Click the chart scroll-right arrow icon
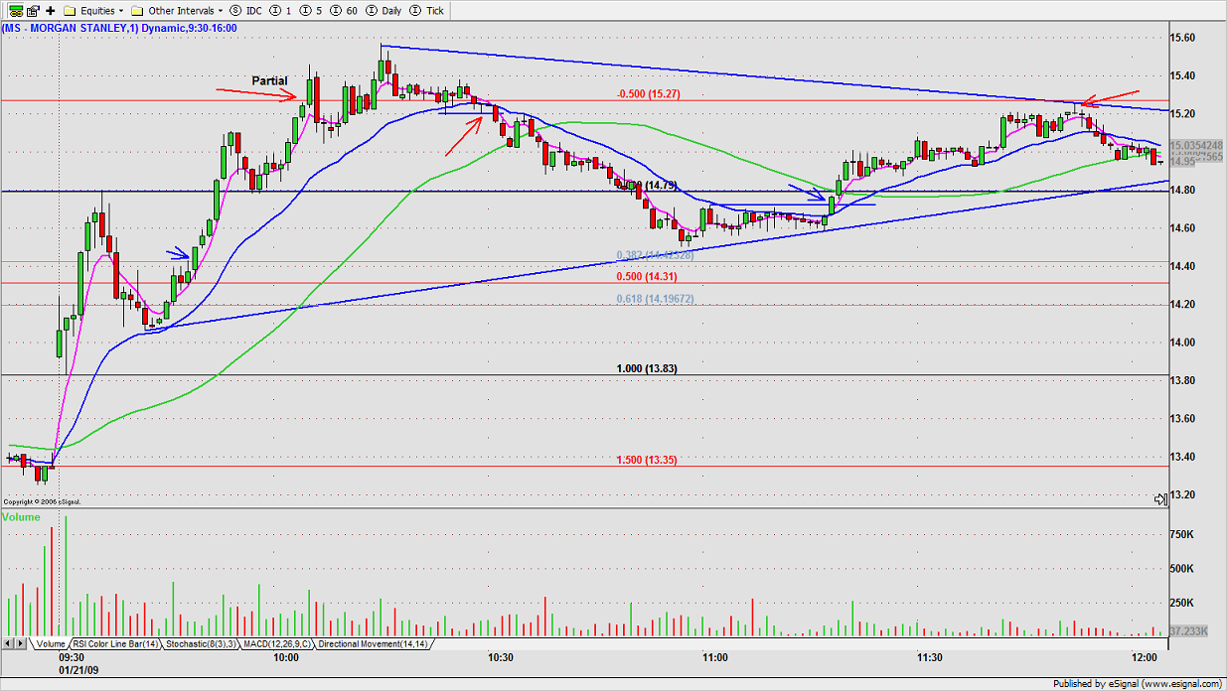Image resolution: width=1227 pixels, height=691 pixels. point(1159,498)
